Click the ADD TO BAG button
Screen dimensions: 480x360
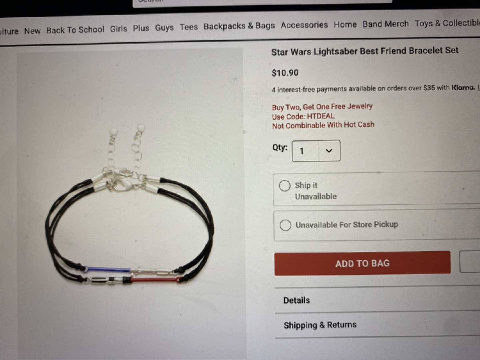[x=362, y=263]
